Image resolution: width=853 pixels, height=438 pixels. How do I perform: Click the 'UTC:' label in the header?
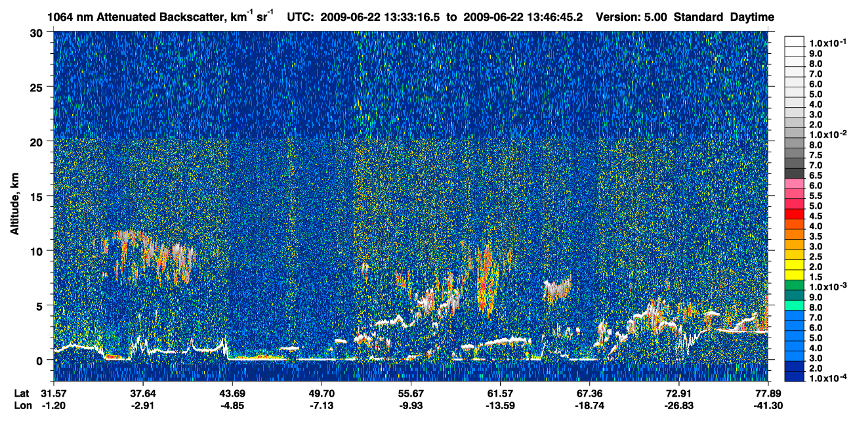coord(300,18)
